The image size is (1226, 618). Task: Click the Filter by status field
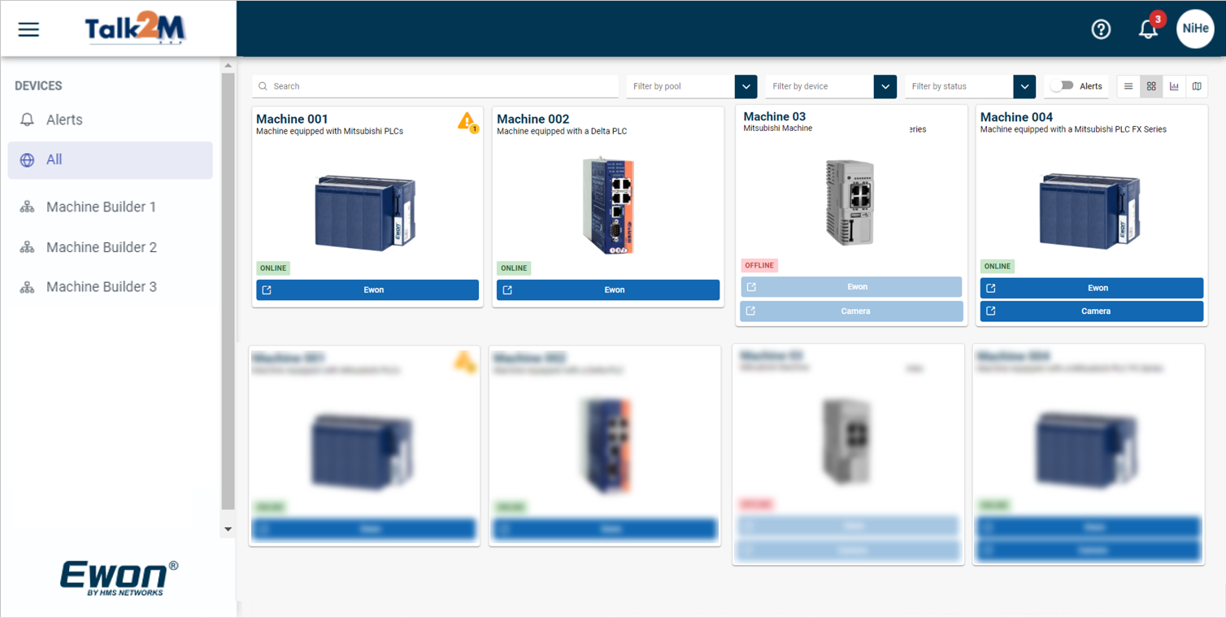[x=959, y=86]
